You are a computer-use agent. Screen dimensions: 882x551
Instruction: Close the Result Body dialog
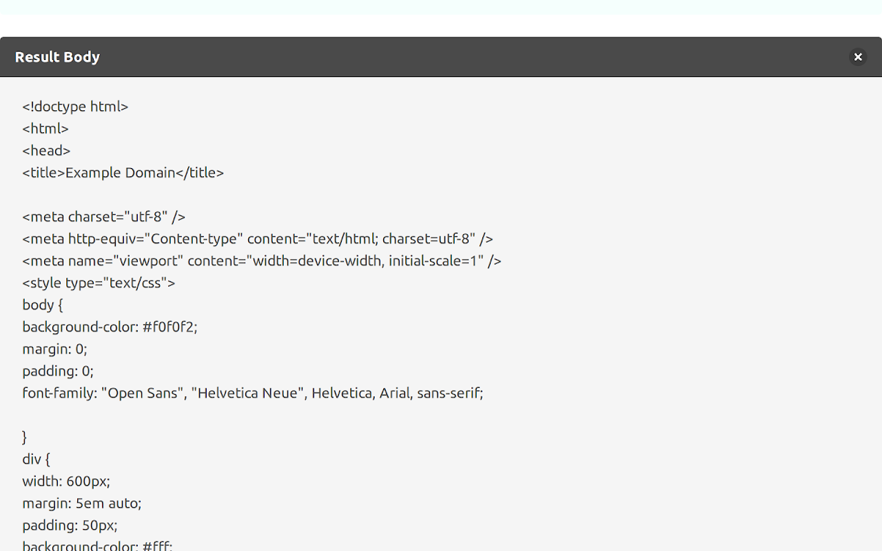coord(858,57)
